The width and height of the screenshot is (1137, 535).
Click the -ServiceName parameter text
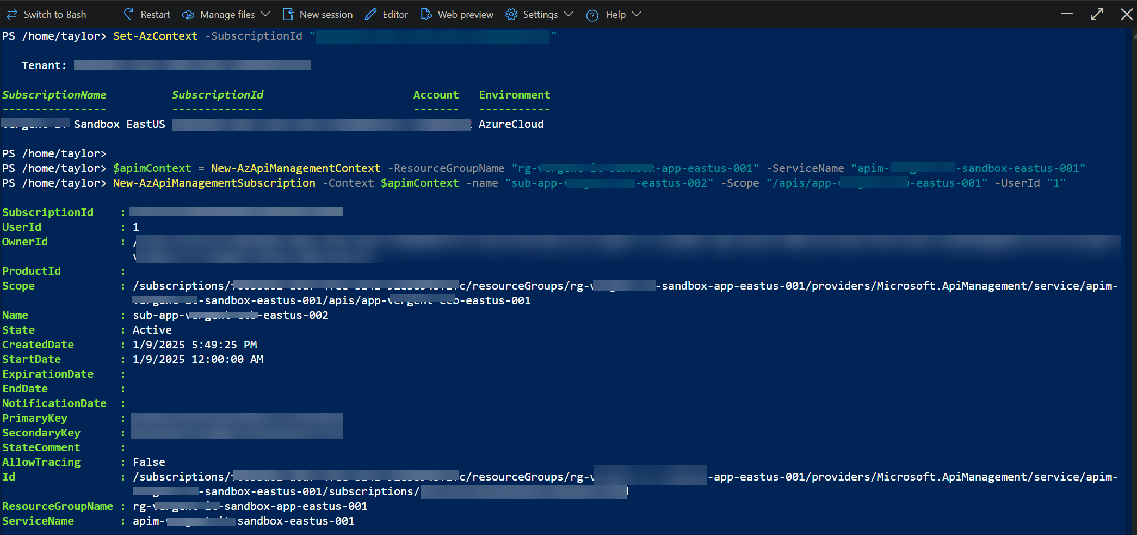(805, 168)
